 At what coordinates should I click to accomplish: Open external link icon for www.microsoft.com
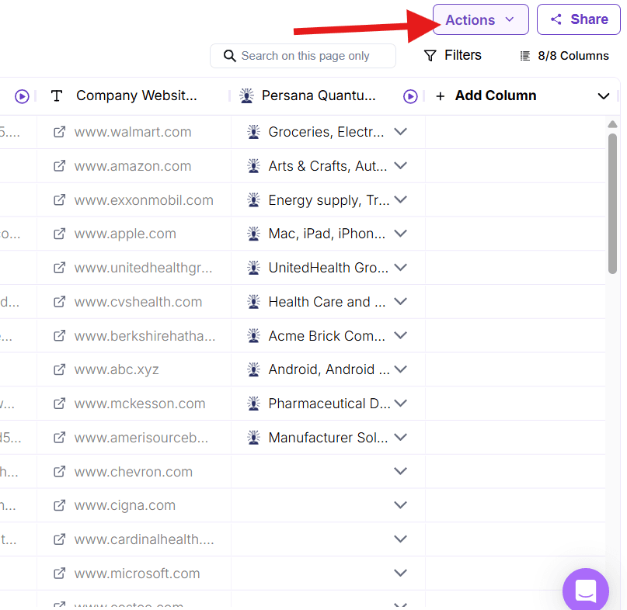click(x=59, y=574)
